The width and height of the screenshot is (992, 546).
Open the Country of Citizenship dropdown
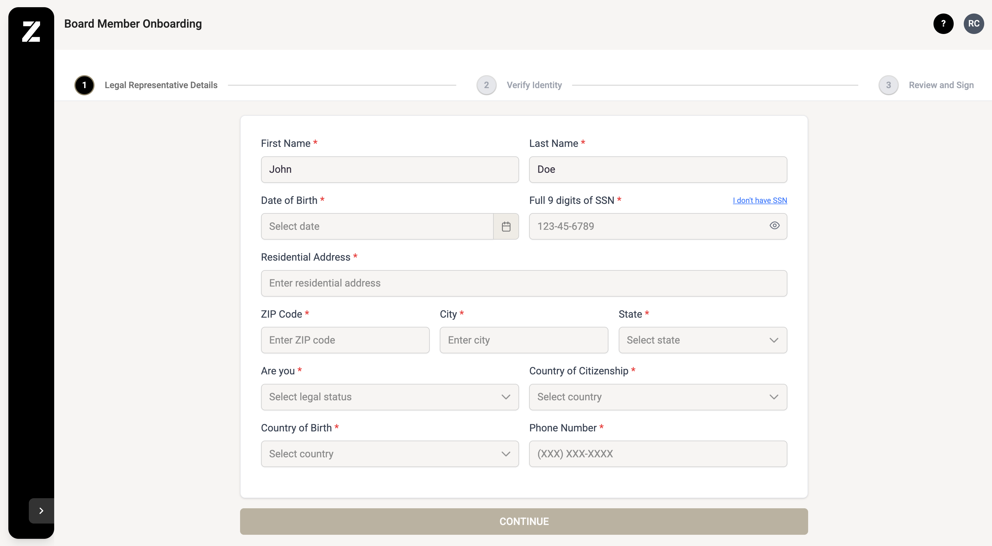click(x=657, y=397)
